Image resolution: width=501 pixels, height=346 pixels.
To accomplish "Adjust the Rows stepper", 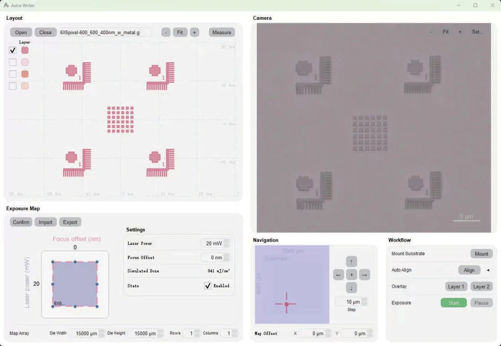I will [x=197, y=333].
